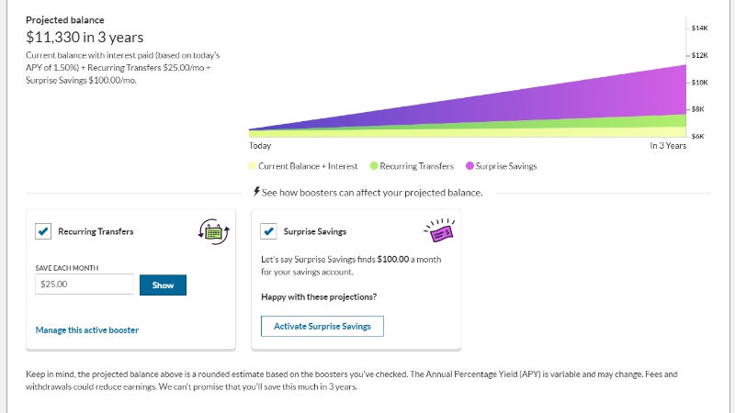The height and width of the screenshot is (413, 735).
Task: Click the Recurring Transfers legend label text
Action: point(417,166)
